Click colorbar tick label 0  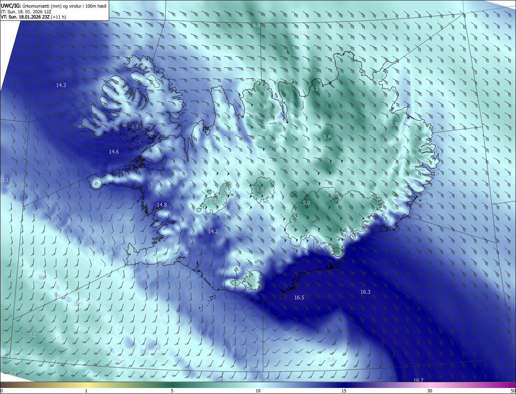[x=1, y=391]
